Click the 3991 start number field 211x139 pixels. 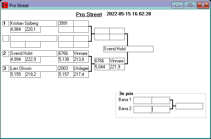pos(66,23)
